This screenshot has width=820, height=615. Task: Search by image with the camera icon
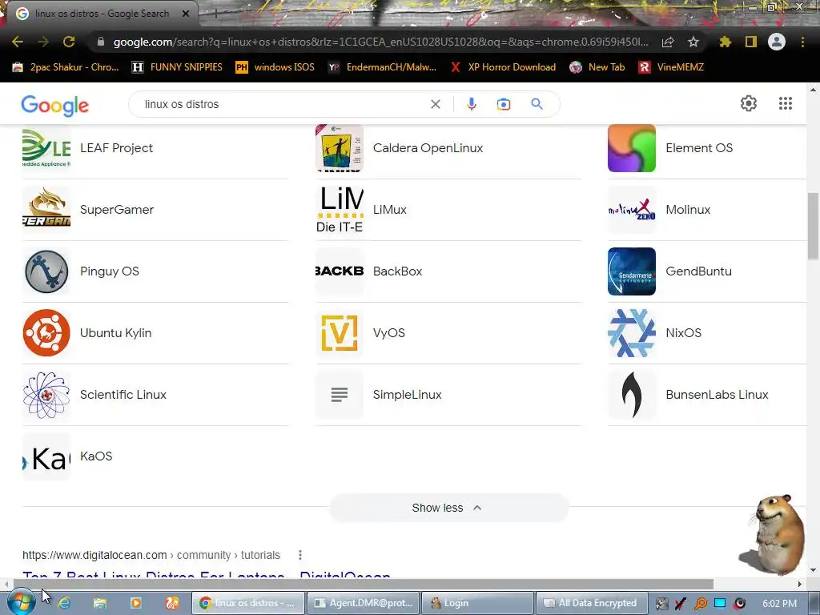point(504,104)
